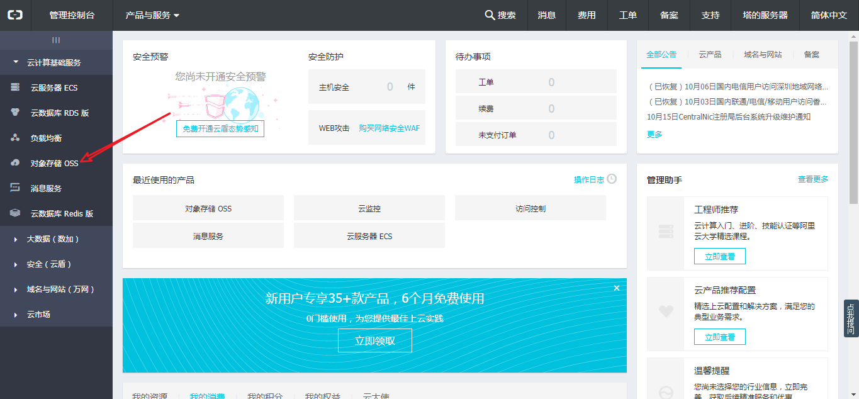
Task: Open 工单 in top bar
Action: (x=628, y=15)
